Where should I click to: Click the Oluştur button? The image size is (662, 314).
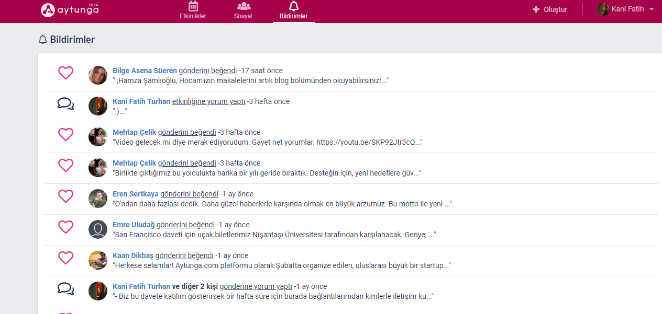(550, 9)
